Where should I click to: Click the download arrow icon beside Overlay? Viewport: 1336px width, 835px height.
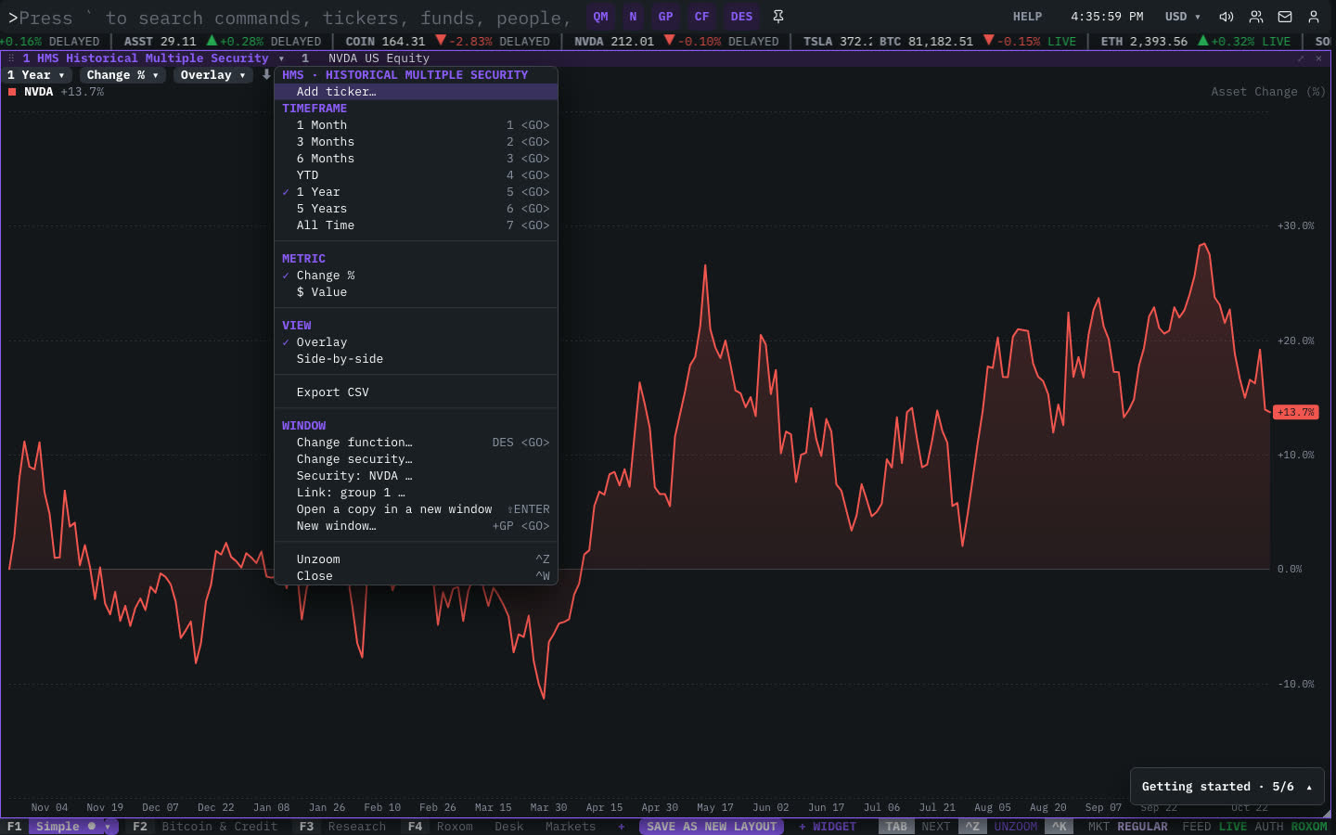tap(266, 75)
